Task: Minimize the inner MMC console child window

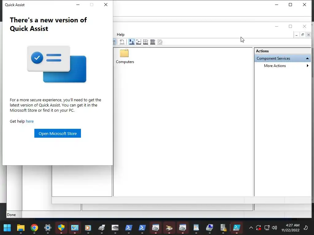Action: coord(297,35)
